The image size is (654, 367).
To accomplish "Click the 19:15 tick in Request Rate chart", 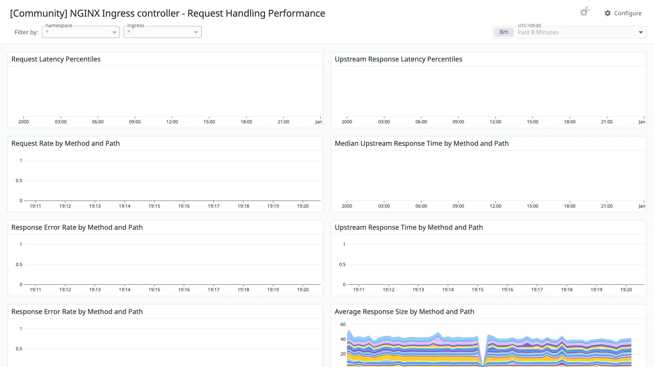I will 154,206.
